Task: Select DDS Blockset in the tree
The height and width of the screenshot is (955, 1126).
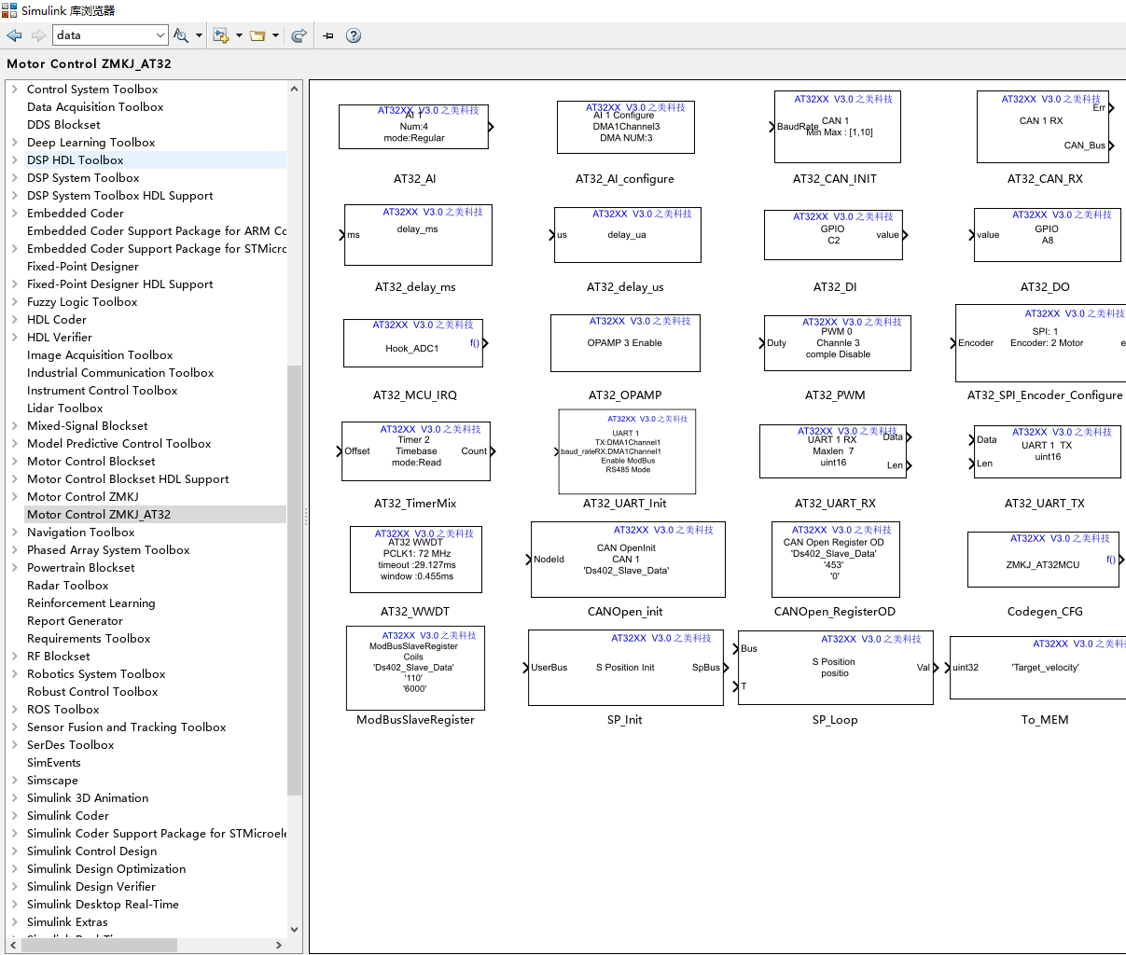Action: pyautogui.click(x=63, y=125)
